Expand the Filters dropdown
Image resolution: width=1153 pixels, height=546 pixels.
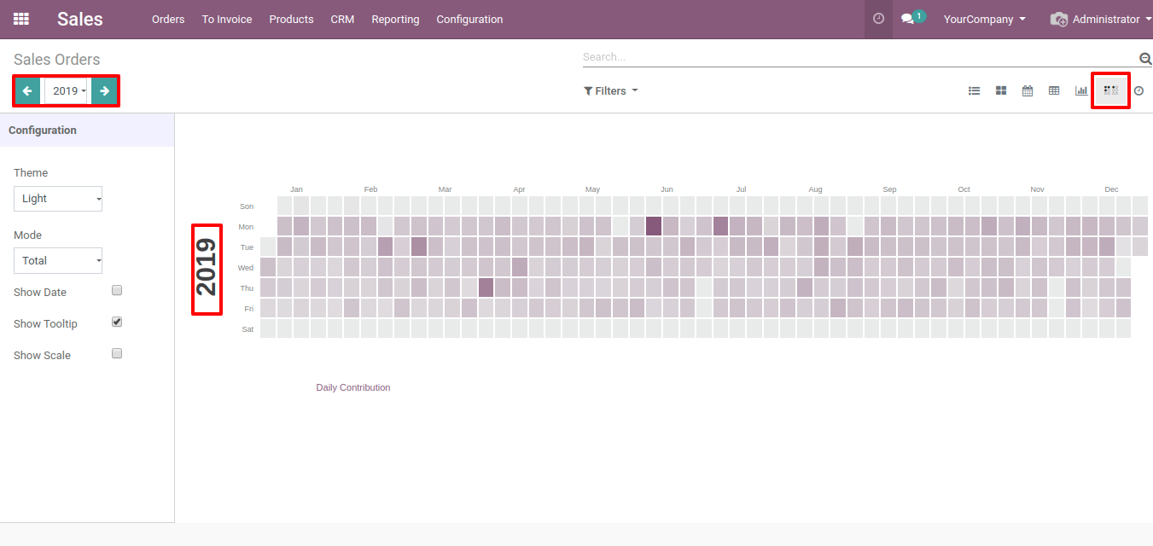(611, 90)
